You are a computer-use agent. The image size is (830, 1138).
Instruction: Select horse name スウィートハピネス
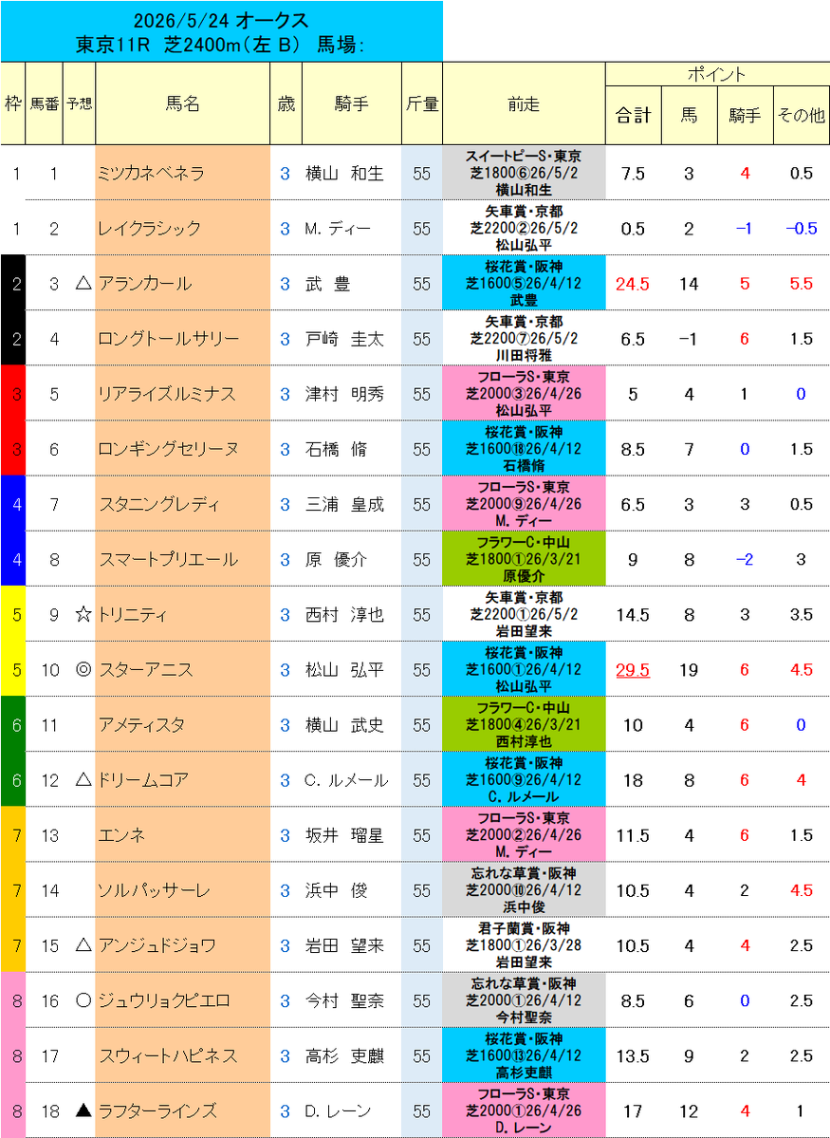[x=168, y=1056]
